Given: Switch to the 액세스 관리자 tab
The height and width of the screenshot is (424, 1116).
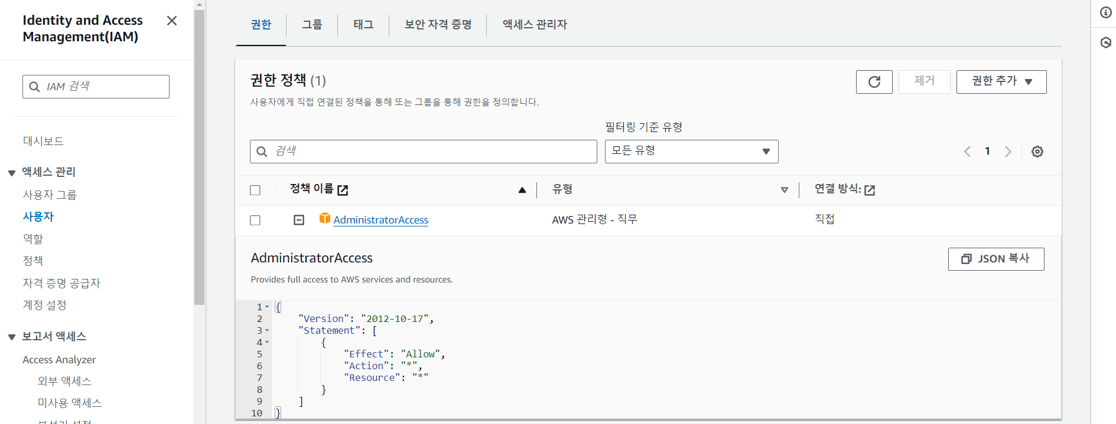Looking at the screenshot, I should point(535,25).
